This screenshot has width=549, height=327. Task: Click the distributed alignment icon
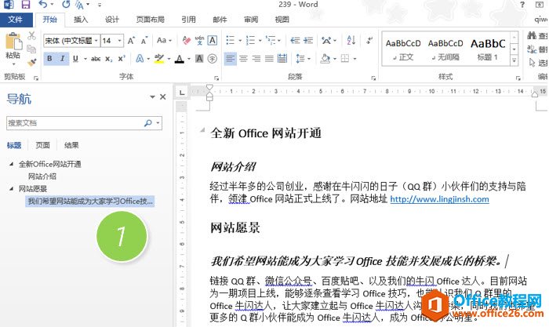[x=282, y=59]
